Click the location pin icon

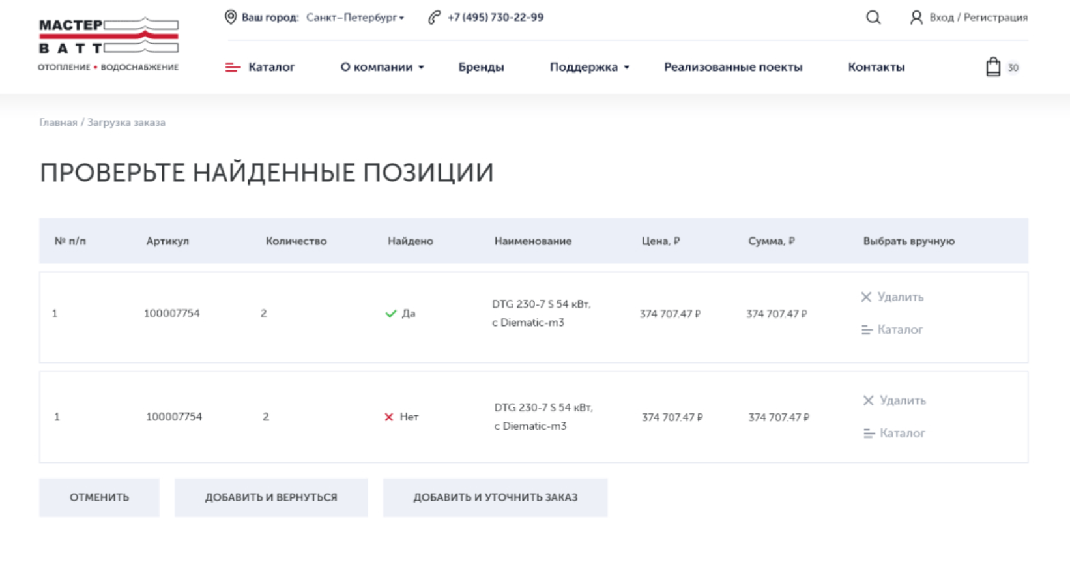point(231,17)
